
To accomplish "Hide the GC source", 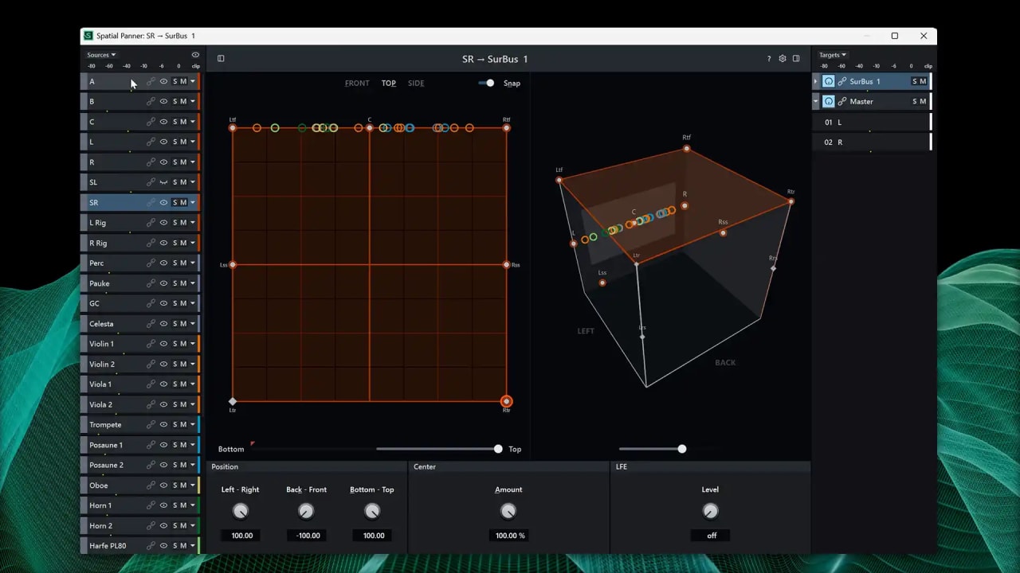I will tap(163, 303).
